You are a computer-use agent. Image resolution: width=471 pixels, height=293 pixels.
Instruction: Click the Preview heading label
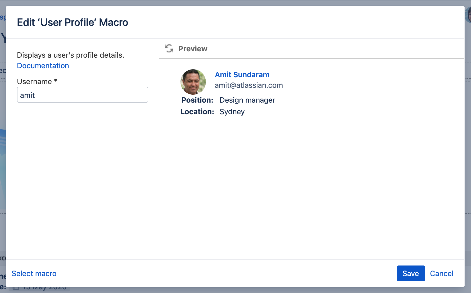tap(193, 49)
